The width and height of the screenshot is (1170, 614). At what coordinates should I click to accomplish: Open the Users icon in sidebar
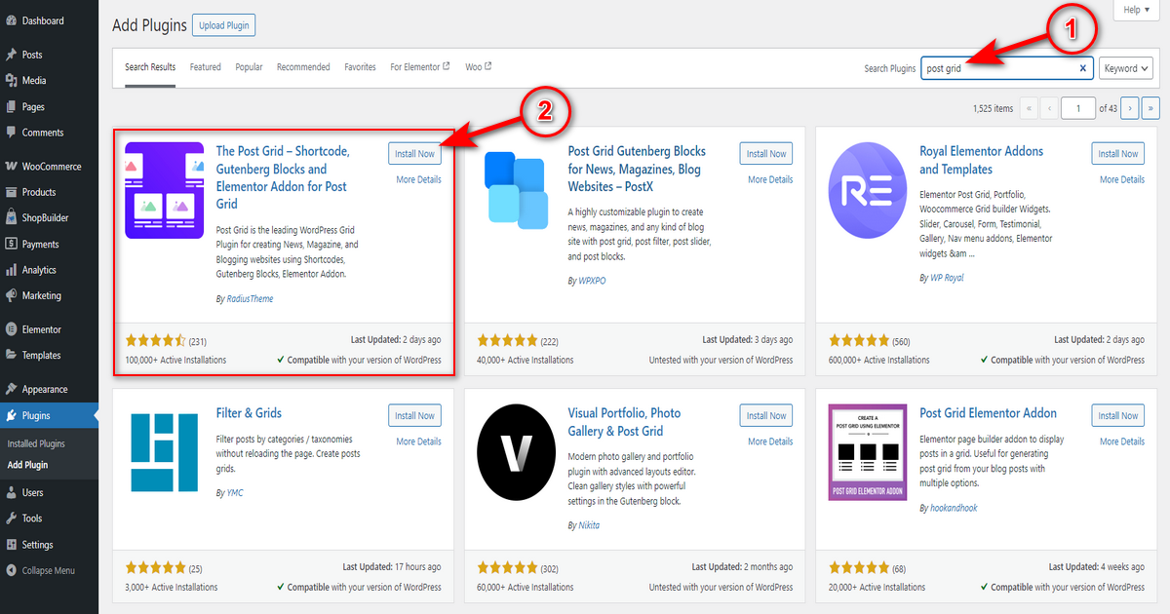[11, 493]
